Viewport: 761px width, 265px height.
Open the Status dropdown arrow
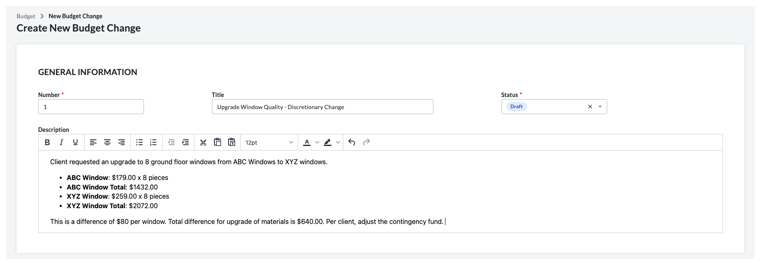[x=600, y=107]
